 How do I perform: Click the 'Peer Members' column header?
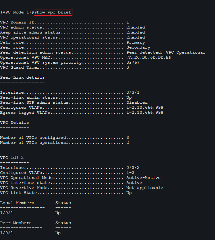point(16,223)
